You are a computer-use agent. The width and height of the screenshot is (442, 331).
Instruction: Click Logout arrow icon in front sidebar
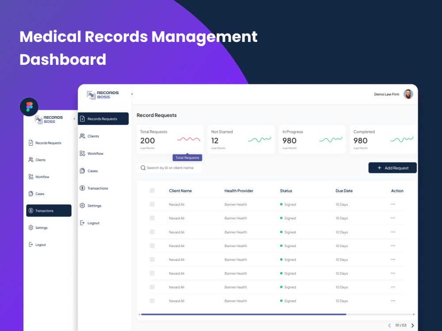[82, 223]
